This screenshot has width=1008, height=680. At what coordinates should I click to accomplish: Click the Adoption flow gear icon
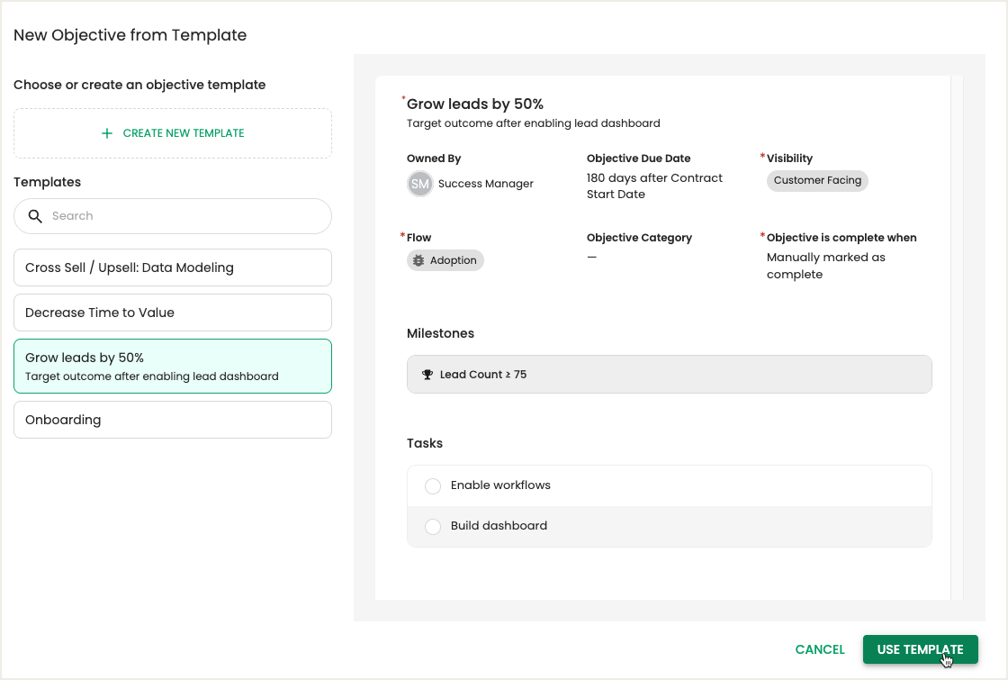(x=418, y=260)
